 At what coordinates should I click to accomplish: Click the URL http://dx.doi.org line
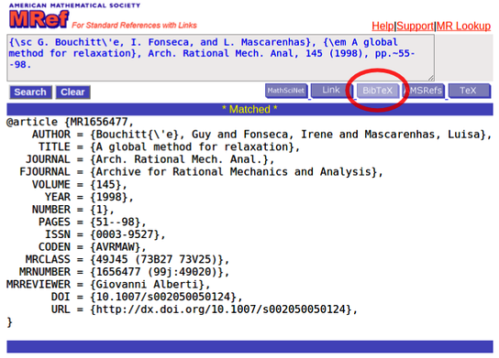pos(204,309)
